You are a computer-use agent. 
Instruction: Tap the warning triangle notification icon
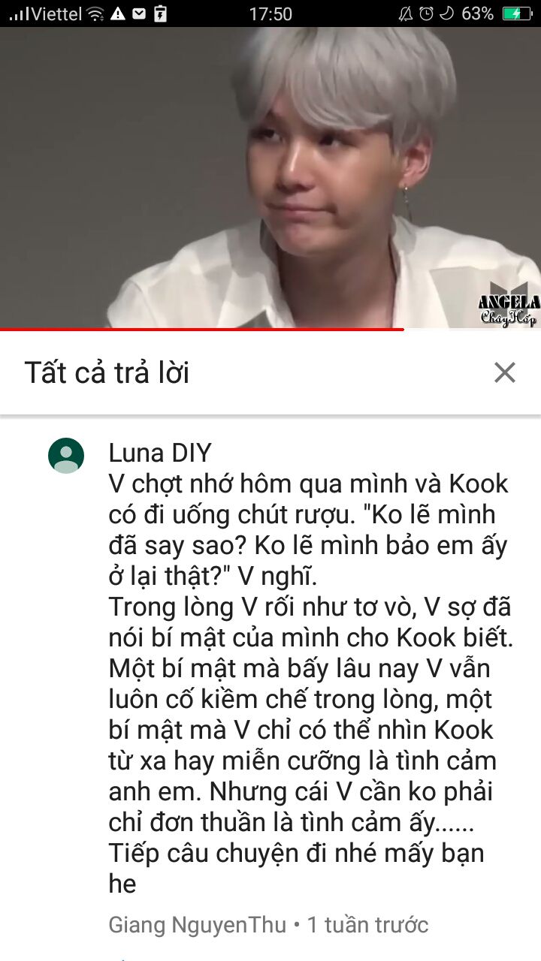tap(118, 14)
